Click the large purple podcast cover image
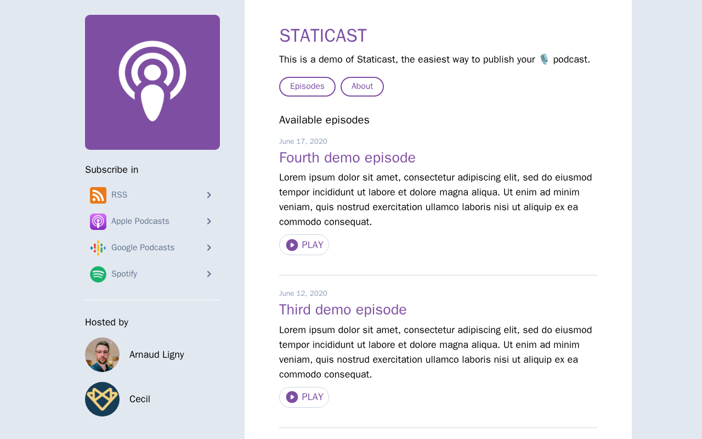 (x=152, y=82)
